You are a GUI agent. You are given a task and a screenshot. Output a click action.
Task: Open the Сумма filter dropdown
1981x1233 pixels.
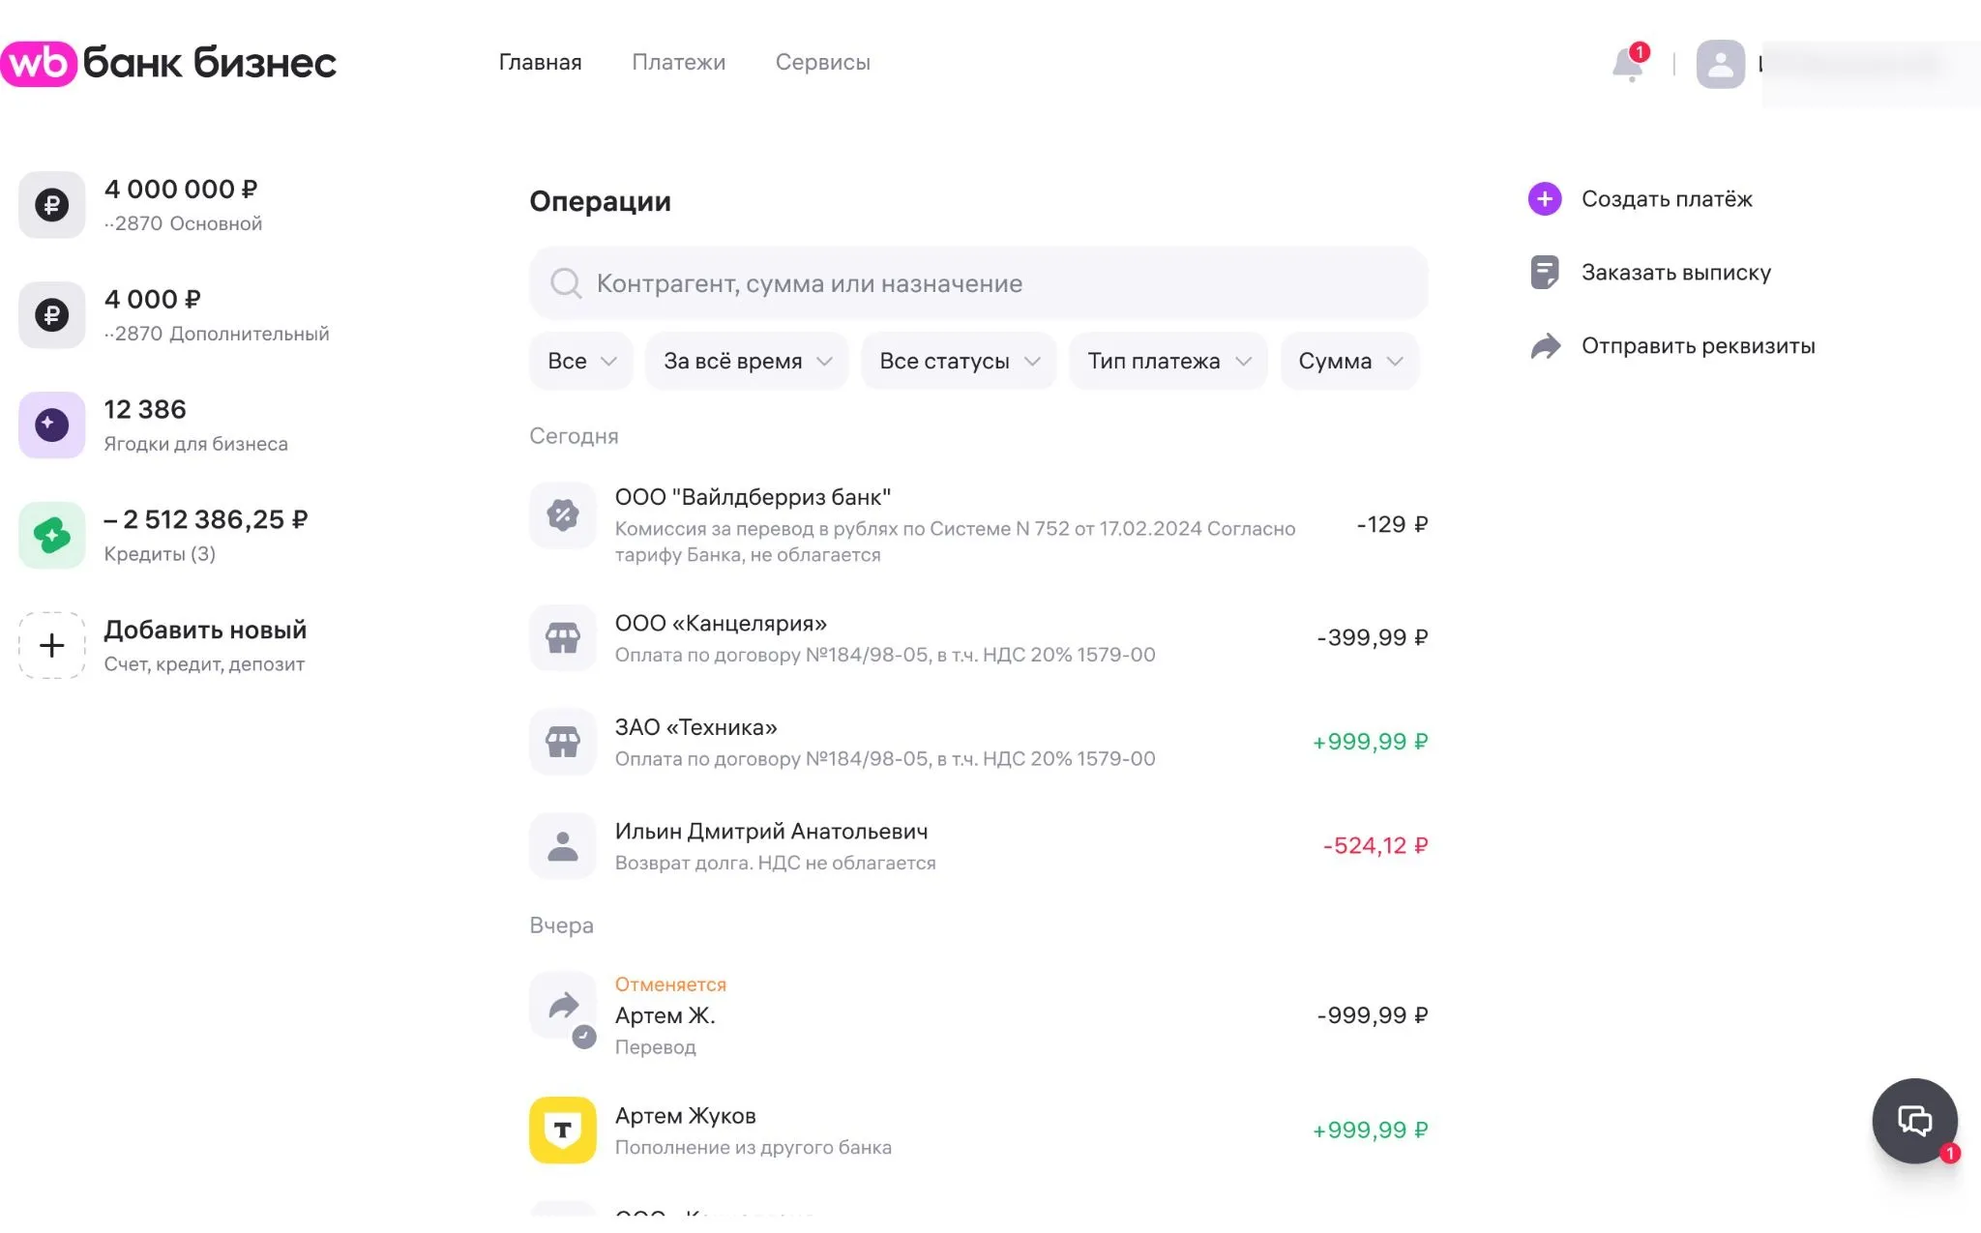pos(1350,362)
